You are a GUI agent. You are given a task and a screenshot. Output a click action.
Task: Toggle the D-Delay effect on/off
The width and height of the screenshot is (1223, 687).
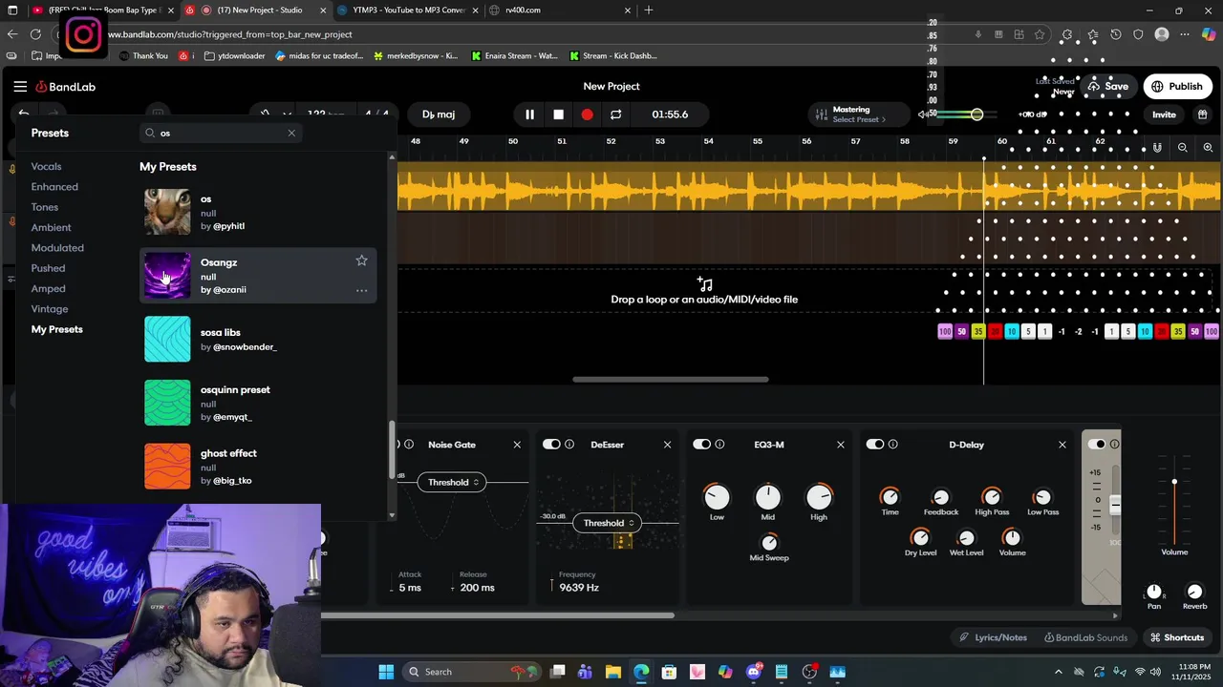[x=874, y=445]
